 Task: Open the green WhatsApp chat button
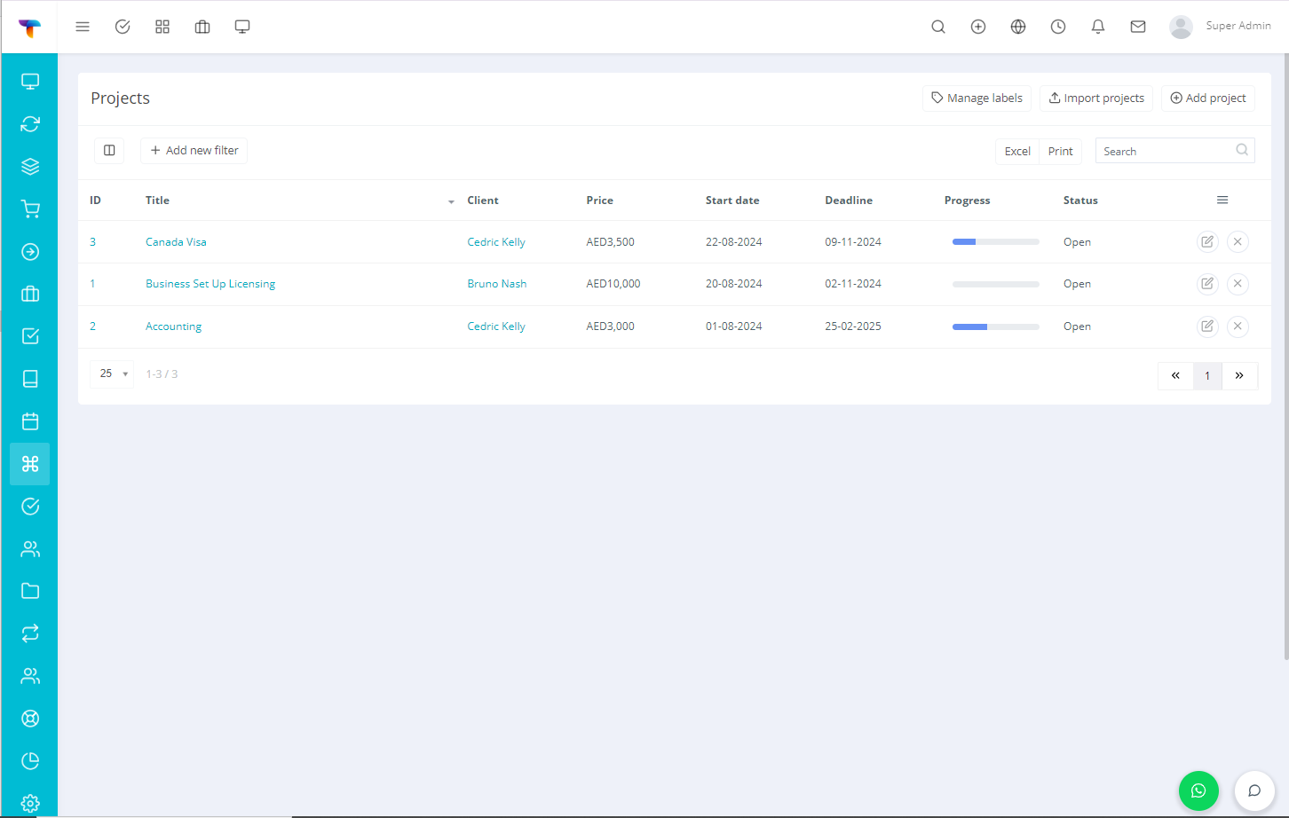(1198, 790)
